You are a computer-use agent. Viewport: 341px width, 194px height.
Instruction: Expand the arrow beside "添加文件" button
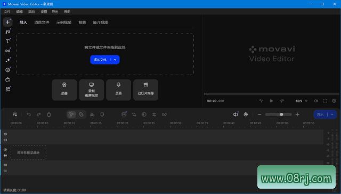tap(115, 60)
